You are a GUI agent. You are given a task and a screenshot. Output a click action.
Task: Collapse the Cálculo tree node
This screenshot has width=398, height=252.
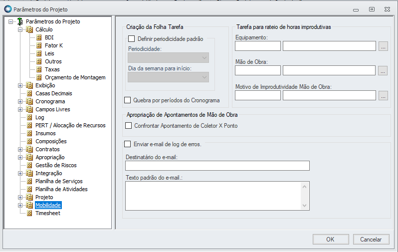(20, 29)
